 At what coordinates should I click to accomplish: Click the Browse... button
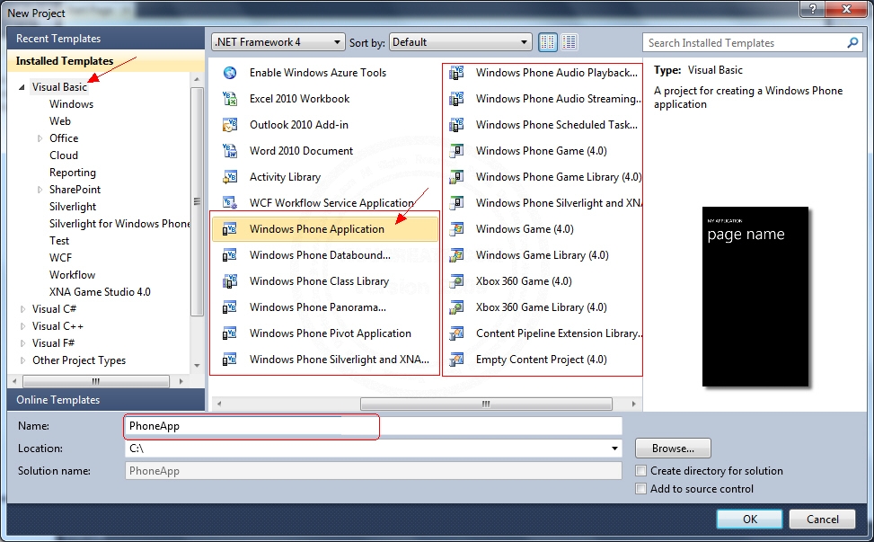pos(673,449)
